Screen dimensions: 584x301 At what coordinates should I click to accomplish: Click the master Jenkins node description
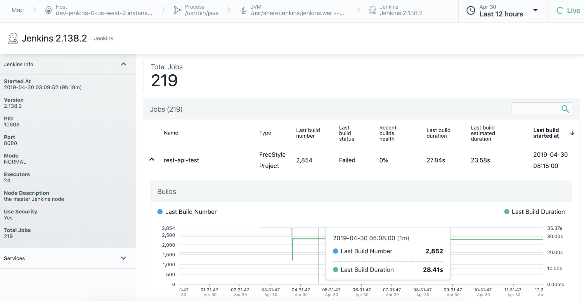[x=34, y=199]
